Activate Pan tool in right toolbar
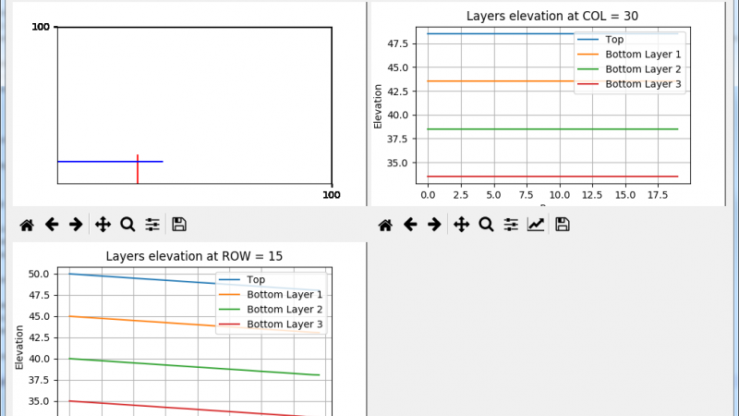 pyautogui.click(x=461, y=225)
